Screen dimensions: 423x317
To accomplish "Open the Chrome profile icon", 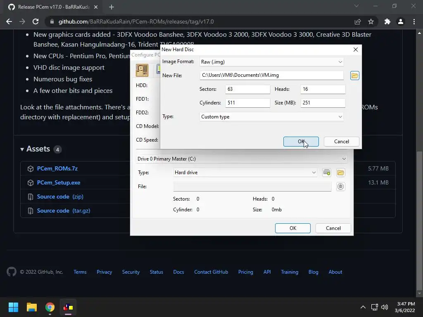I will pyautogui.click(x=401, y=21).
